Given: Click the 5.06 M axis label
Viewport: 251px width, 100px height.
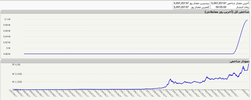Looking at the screenshot, I should click(x=7, y=31).
